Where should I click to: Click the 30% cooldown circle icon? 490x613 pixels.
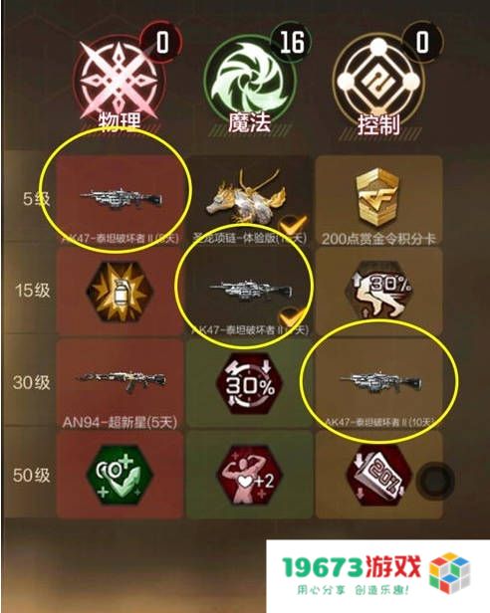coord(249,385)
